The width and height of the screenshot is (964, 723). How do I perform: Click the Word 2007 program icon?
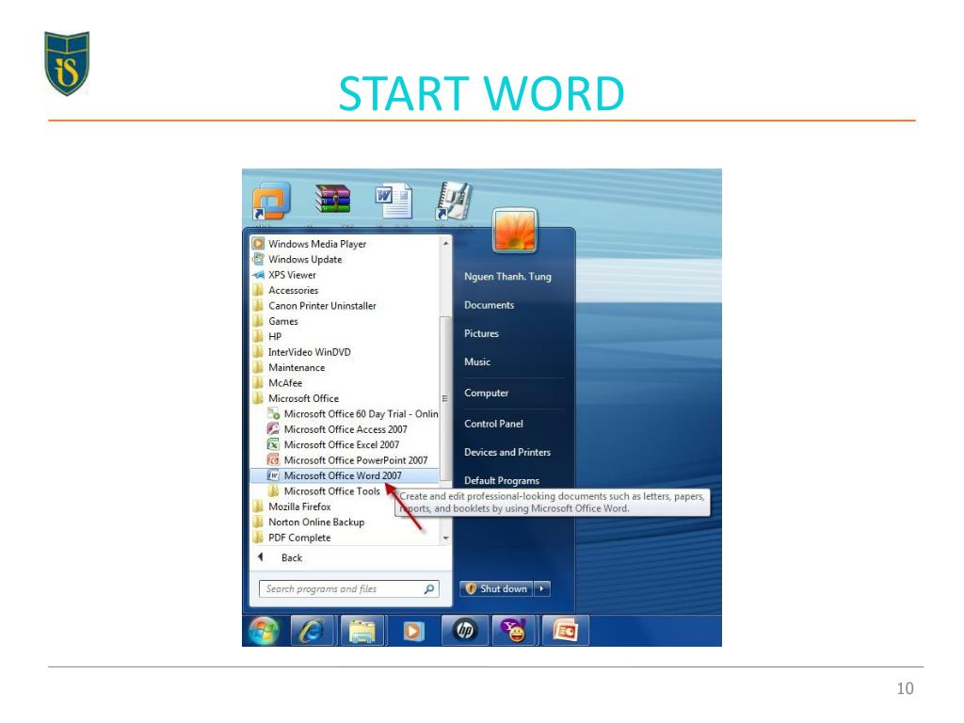[x=274, y=475]
